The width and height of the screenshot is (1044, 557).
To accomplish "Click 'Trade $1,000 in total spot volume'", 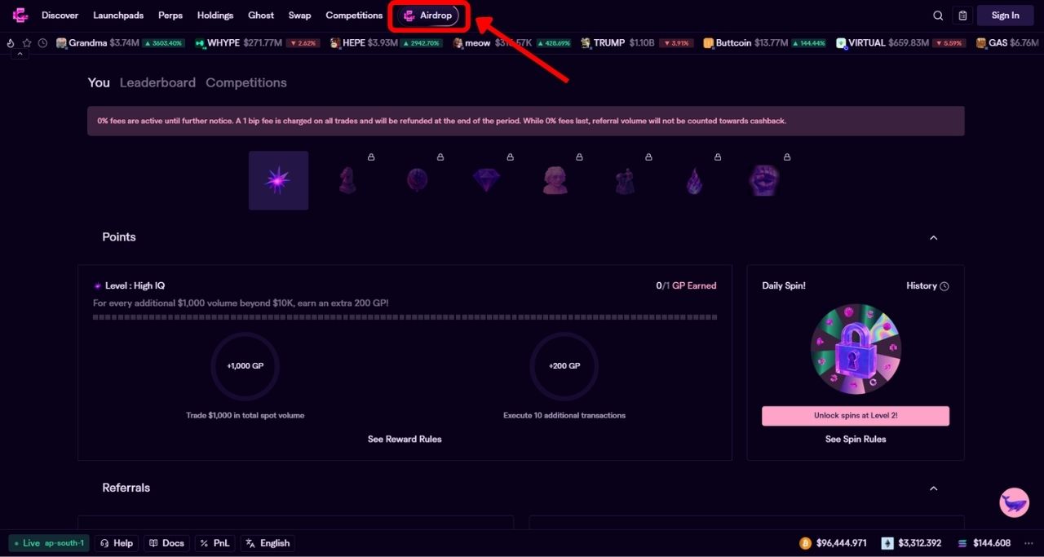I will click(246, 416).
